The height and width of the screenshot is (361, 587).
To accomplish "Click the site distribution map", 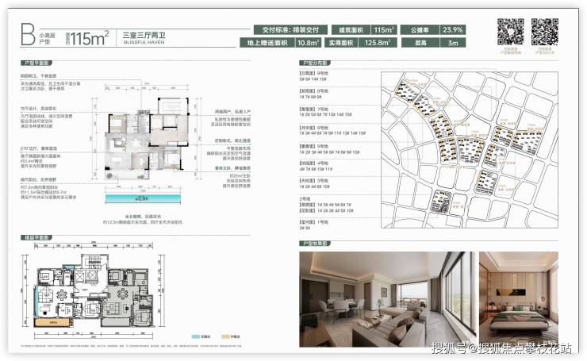I will (470, 150).
